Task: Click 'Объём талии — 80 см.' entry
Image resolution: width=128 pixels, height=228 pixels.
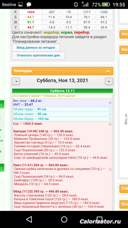Action: [x=30, y=114]
